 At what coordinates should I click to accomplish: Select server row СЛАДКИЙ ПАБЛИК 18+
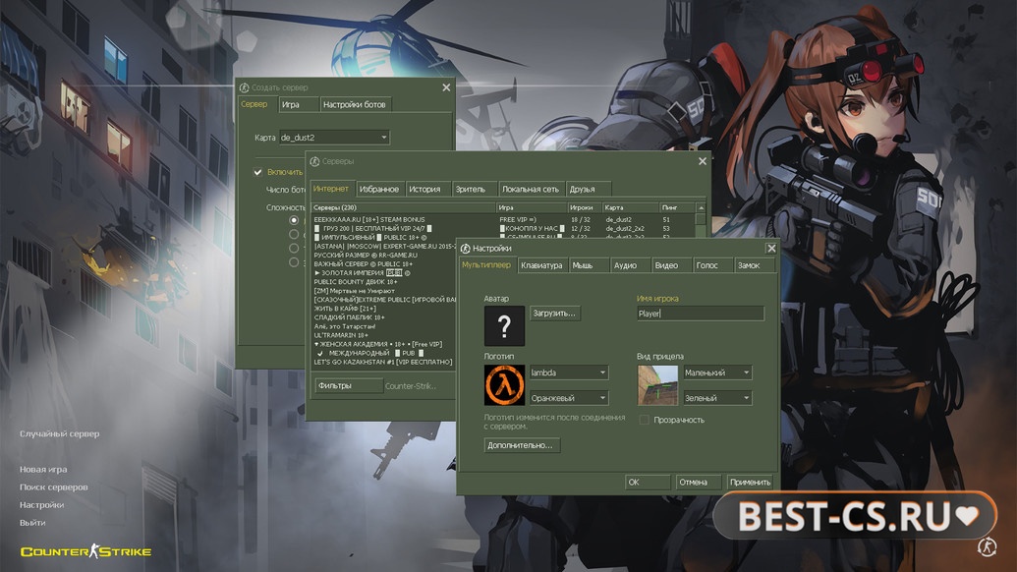coord(384,317)
